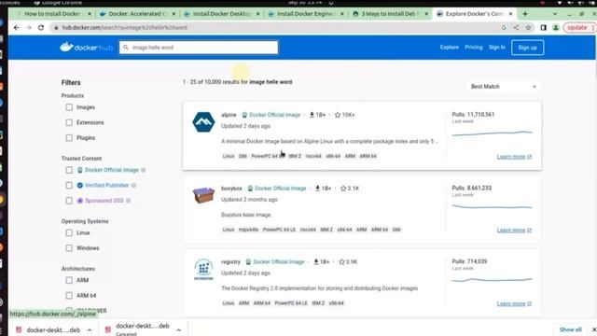
Task: Open the Best Match sort dropdown
Action: 503,87
